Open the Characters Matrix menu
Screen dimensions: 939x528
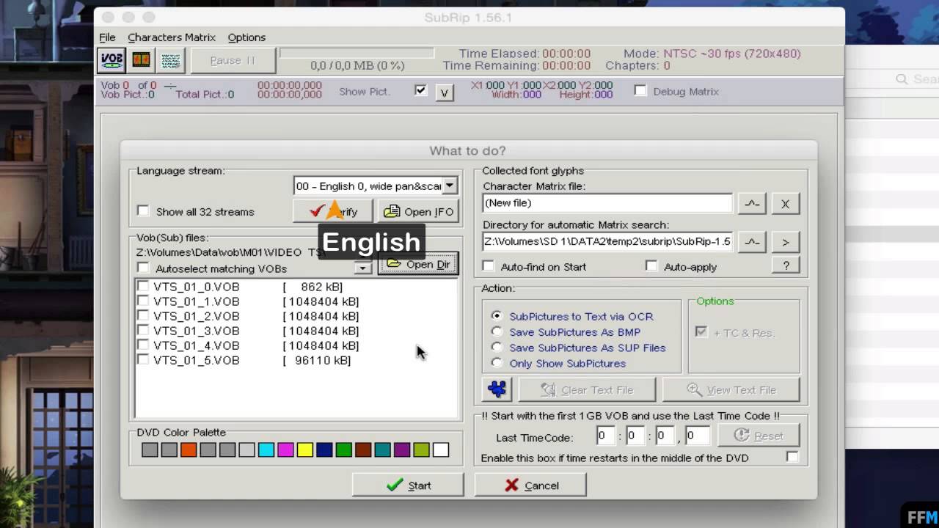172,37
